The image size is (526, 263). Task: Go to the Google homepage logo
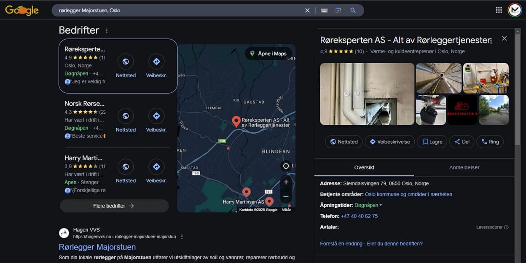pos(22,11)
